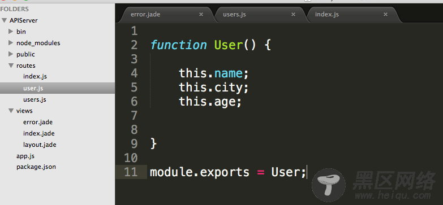Image resolution: width=443 pixels, height=205 pixels.
Task: Open index.jade in the sidebar
Action: click(x=38, y=133)
